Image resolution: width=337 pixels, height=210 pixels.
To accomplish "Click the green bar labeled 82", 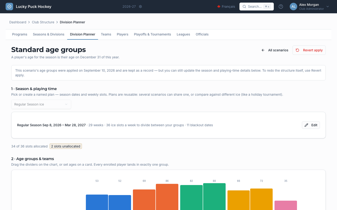I will coord(191,197).
